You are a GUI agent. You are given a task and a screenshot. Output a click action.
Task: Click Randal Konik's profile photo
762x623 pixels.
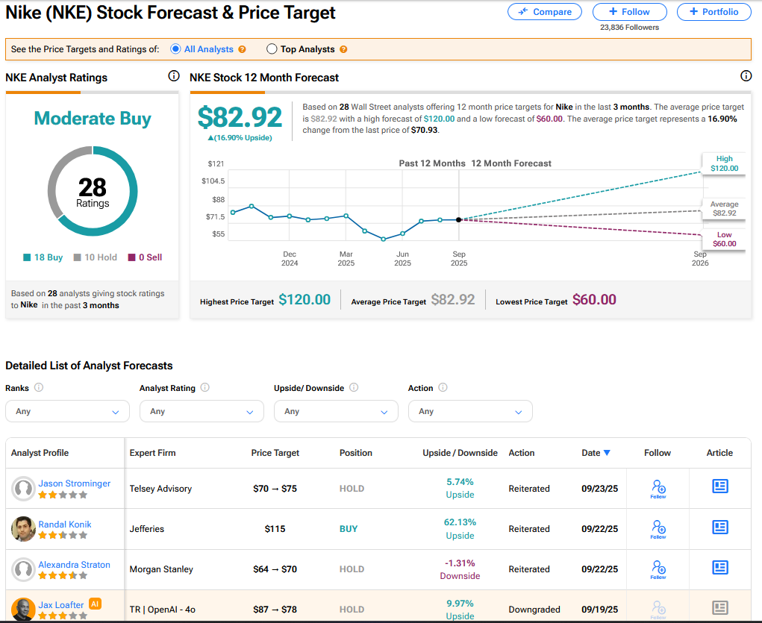23,529
